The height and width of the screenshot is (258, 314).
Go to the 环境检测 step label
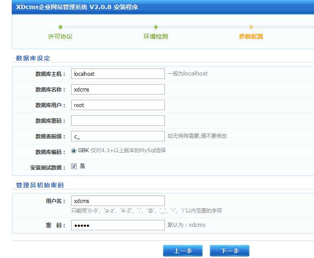[x=156, y=37]
